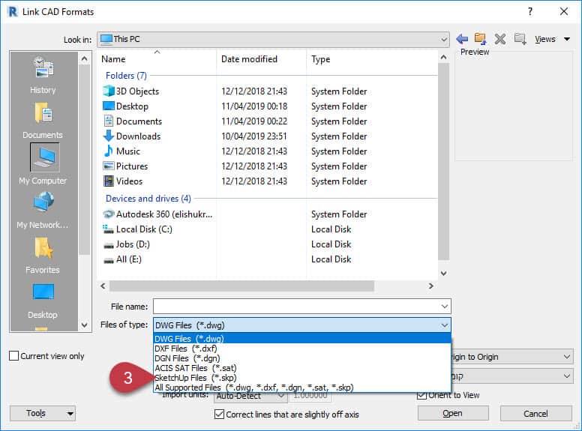Click the Delete X toolbar icon
This screenshot has width=582, height=431.
pos(500,38)
